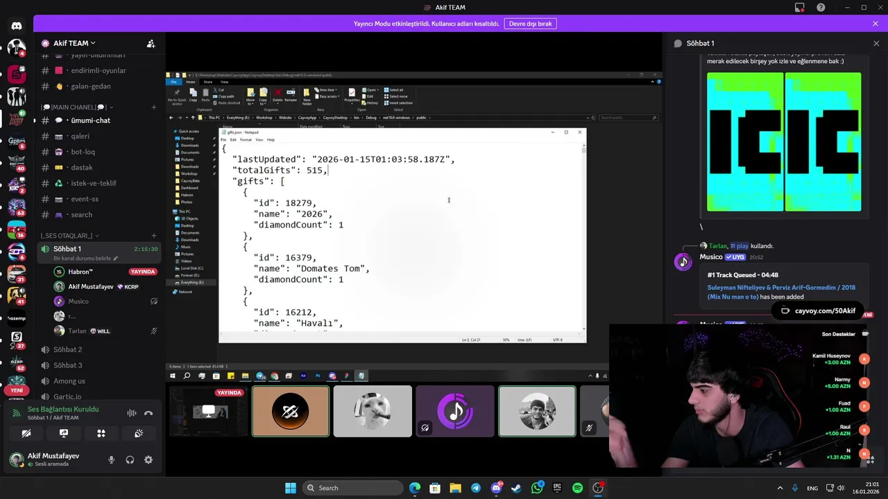Disconnect from voice with the hang-up icon
This screenshot has width=888, height=499.
(148, 413)
